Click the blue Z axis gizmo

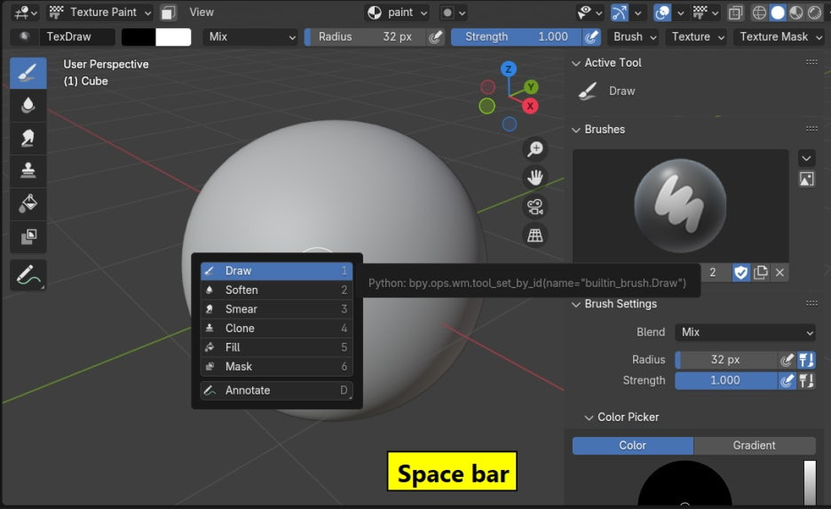pos(508,69)
